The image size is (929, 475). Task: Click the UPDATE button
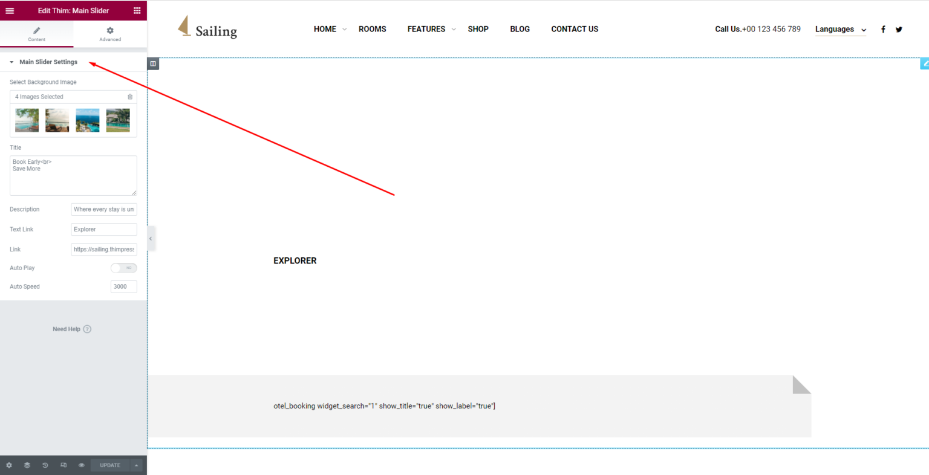click(x=109, y=465)
